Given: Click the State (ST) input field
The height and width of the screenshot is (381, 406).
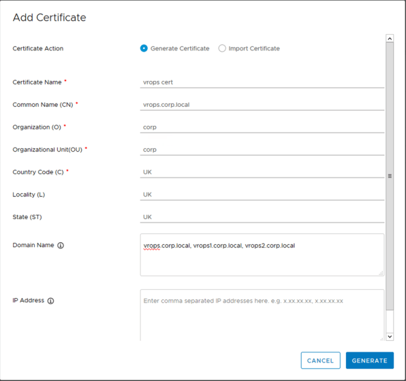Looking at the screenshot, I should pos(262,217).
